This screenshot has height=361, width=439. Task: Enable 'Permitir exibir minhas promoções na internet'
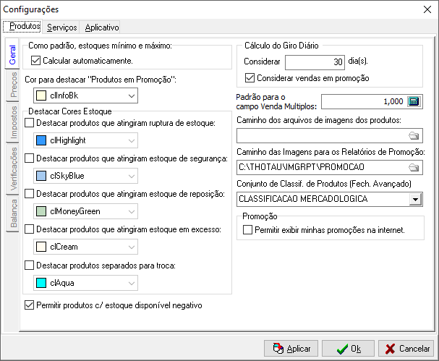pos(249,230)
